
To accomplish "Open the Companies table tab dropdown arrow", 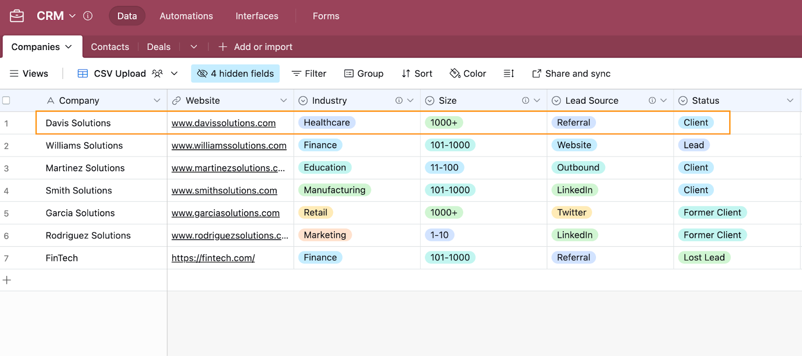I will click(69, 47).
